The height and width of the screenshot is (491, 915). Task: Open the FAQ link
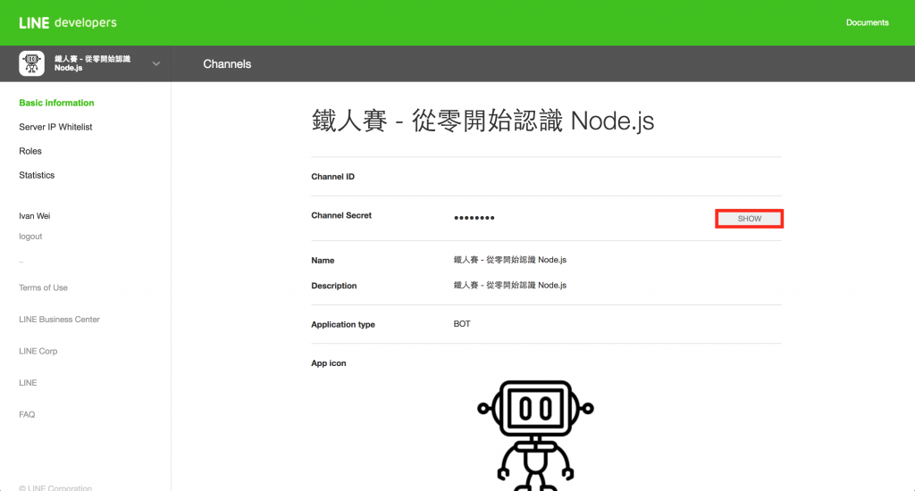click(27, 414)
